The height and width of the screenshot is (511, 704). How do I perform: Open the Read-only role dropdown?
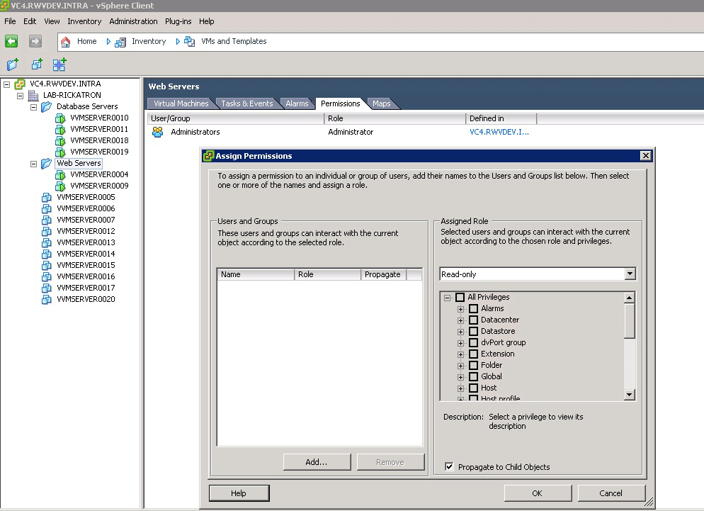point(630,274)
